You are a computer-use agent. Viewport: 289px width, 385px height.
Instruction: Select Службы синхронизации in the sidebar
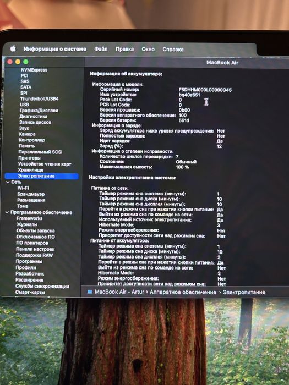pyautogui.click(x=42, y=286)
